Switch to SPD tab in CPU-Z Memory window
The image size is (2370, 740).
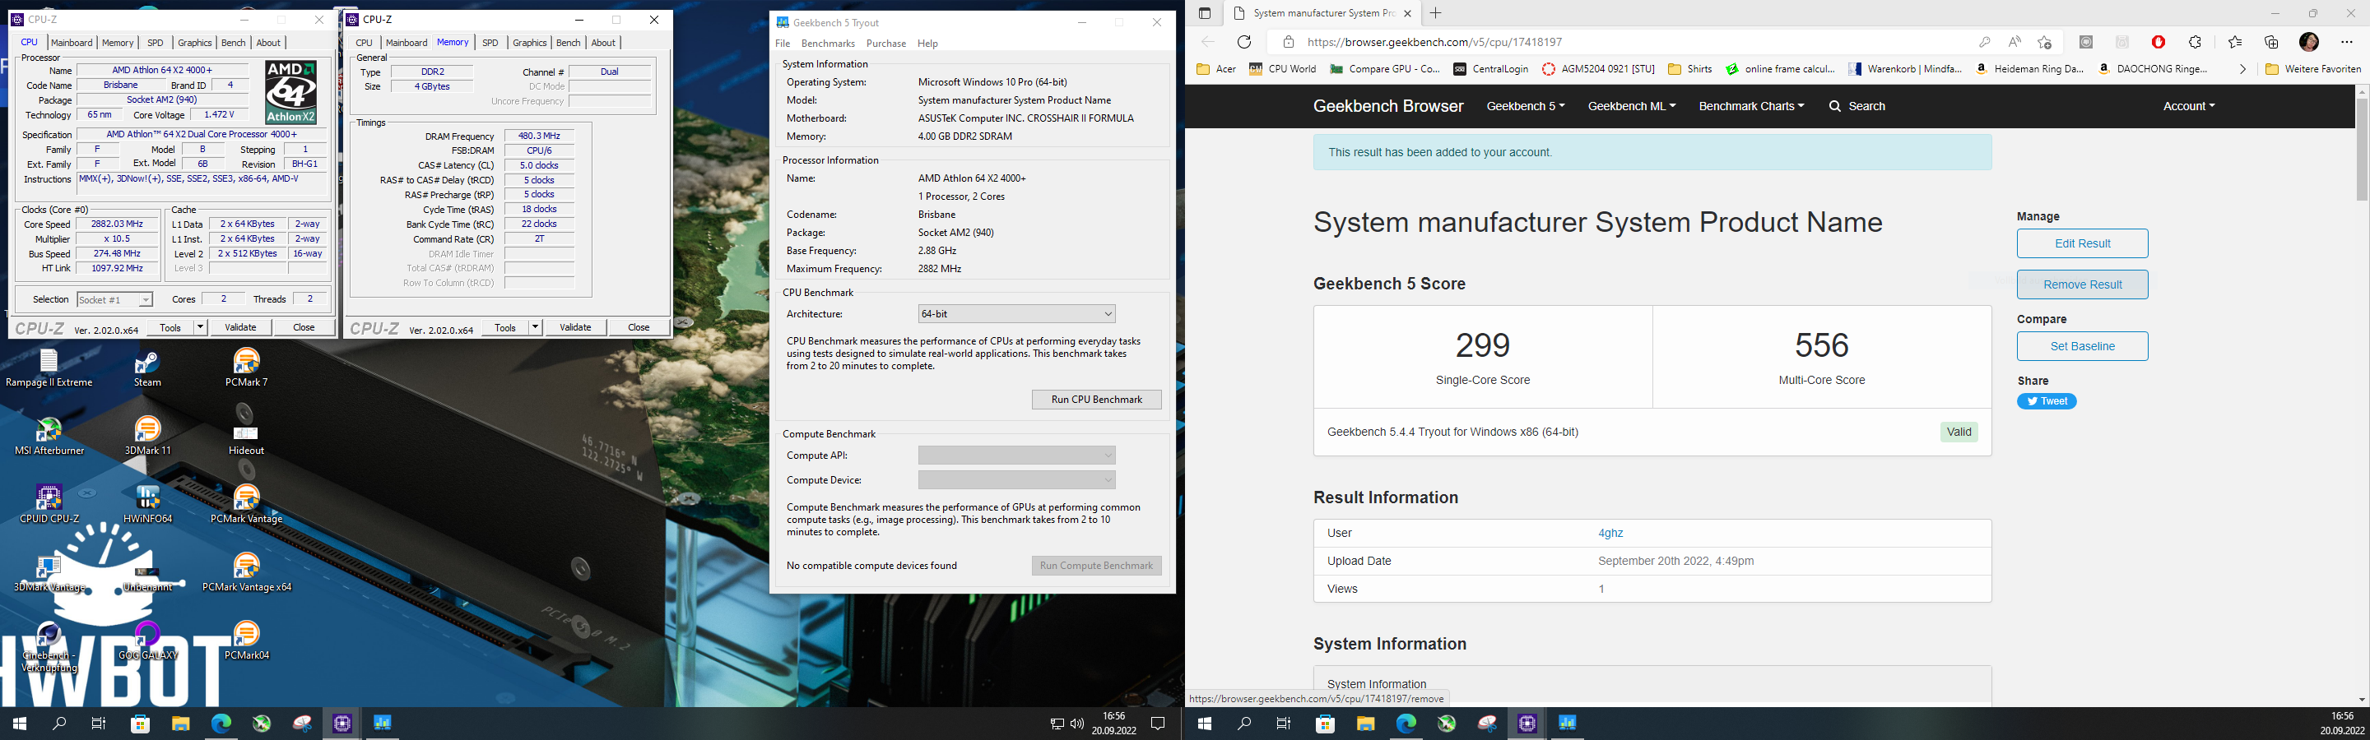490,42
